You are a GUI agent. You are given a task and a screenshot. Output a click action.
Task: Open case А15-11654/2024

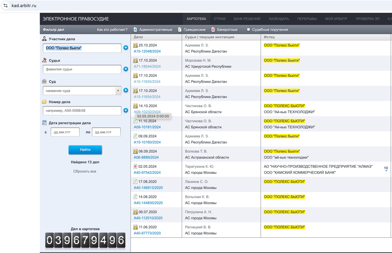tap(147, 97)
